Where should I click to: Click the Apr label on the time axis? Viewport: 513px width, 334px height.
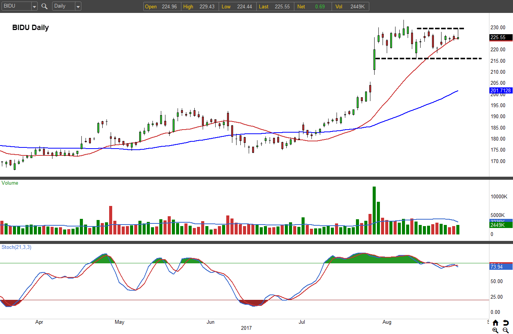coord(39,322)
